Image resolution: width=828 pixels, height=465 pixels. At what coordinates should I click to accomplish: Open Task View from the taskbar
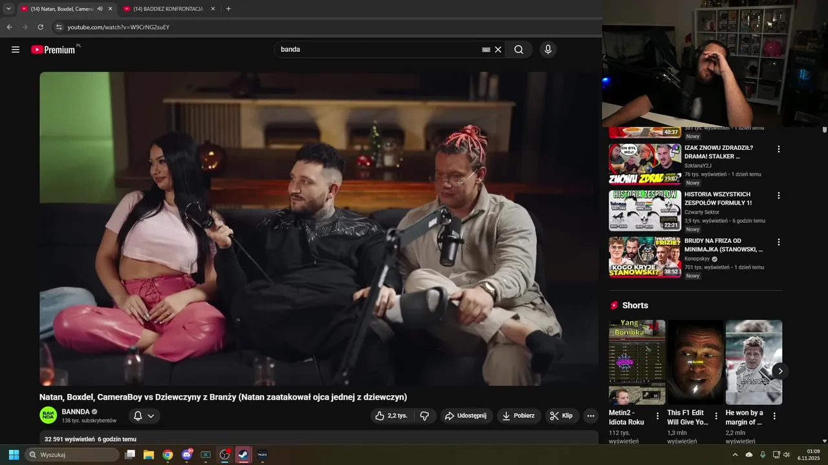pyautogui.click(x=130, y=455)
